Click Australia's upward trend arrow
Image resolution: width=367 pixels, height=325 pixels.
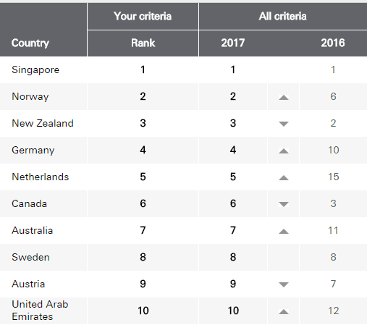pos(284,232)
